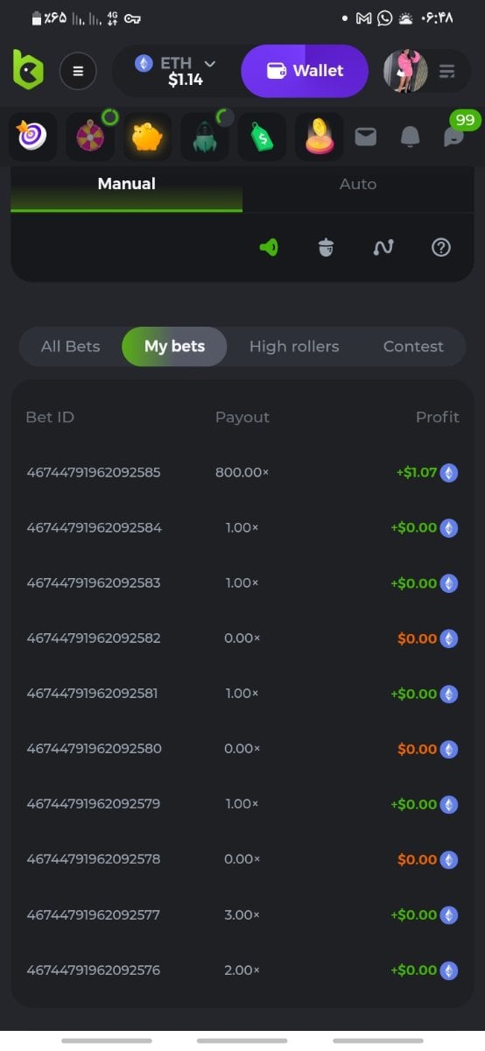Select the All Bets tab
This screenshot has width=485, height=1051.
[71, 346]
